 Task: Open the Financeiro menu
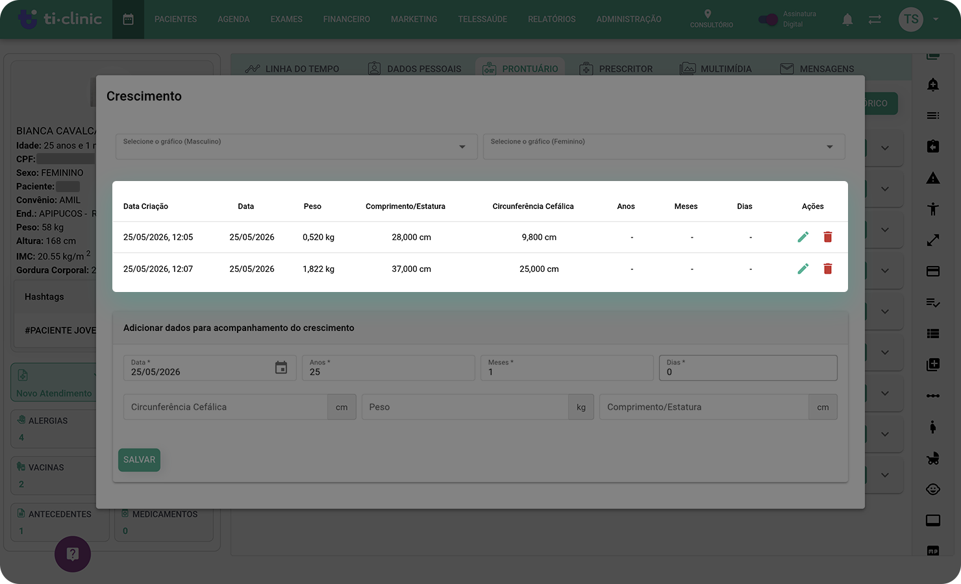click(x=347, y=19)
